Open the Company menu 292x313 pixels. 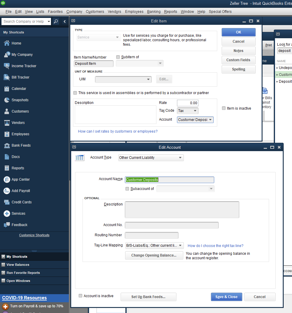(x=74, y=12)
